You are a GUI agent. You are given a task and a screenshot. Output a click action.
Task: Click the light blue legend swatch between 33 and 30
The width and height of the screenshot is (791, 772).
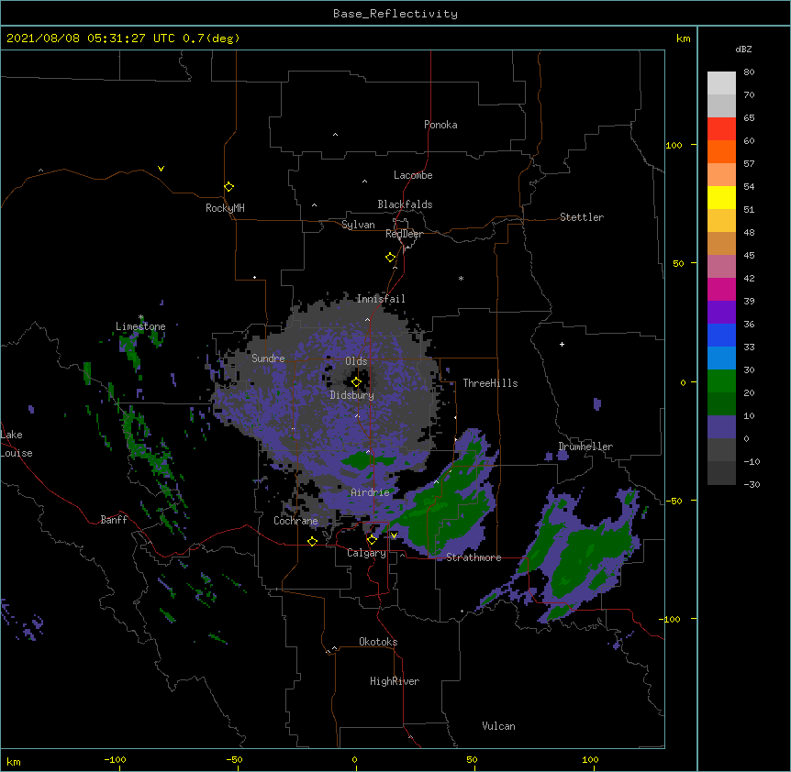[x=721, y=358]
